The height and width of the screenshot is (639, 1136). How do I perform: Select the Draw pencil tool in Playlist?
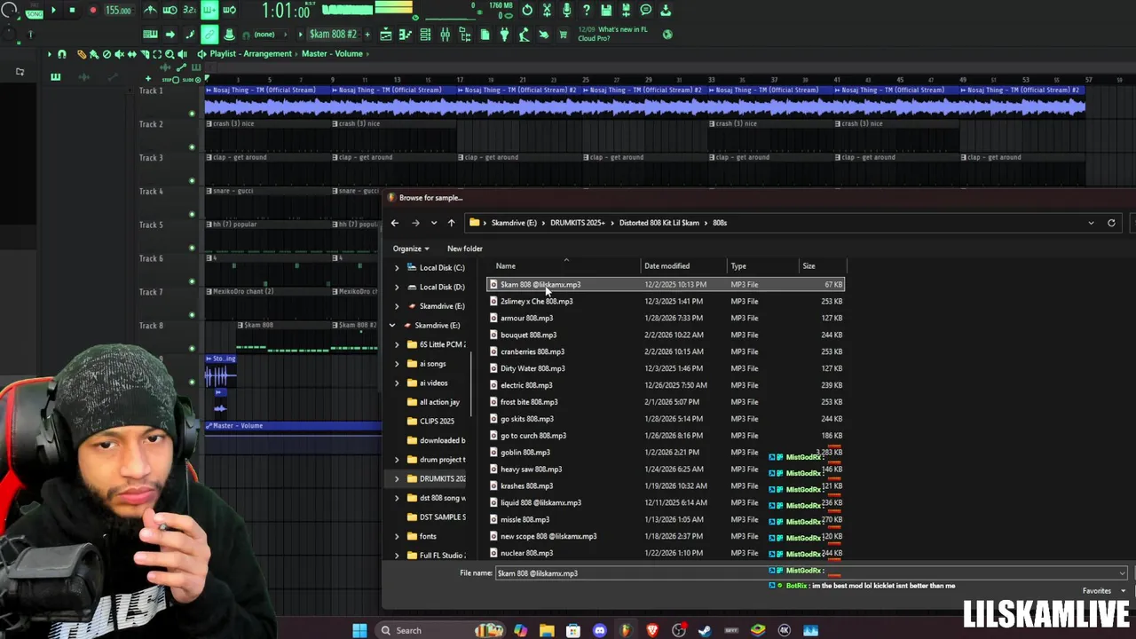coord(81,54)
